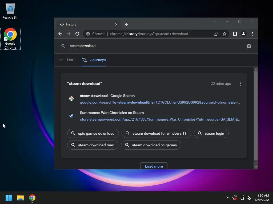Show hidden system tray icons
The image size is (273, 204).
[228, 198]
